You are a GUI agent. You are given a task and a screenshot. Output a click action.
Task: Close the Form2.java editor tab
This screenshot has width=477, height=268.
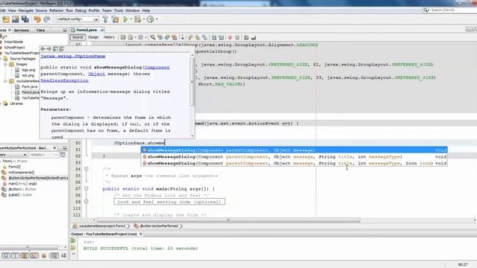102,30
